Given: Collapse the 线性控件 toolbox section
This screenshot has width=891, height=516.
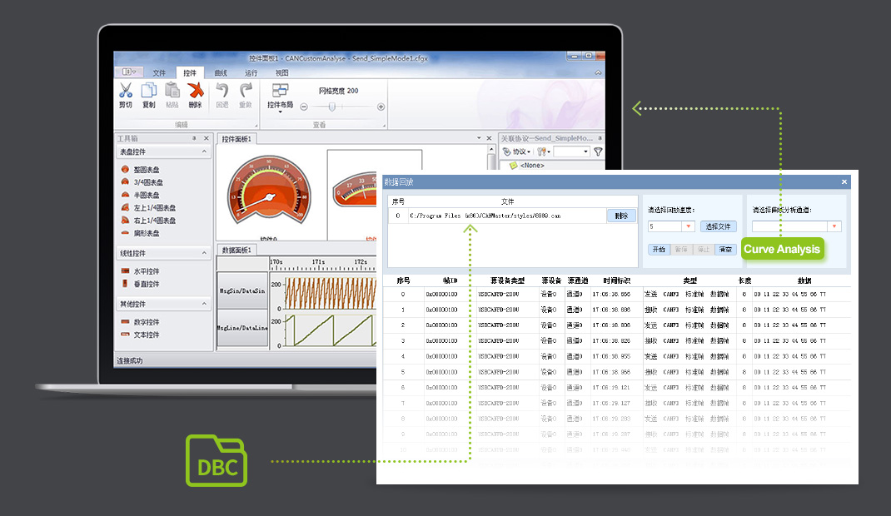Looking at the screenshot, I should pyautogui.click(x=204, y=253).
